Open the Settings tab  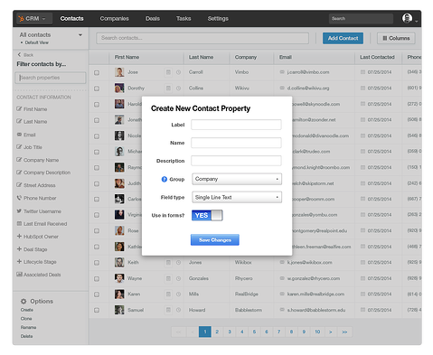[218, 19]
